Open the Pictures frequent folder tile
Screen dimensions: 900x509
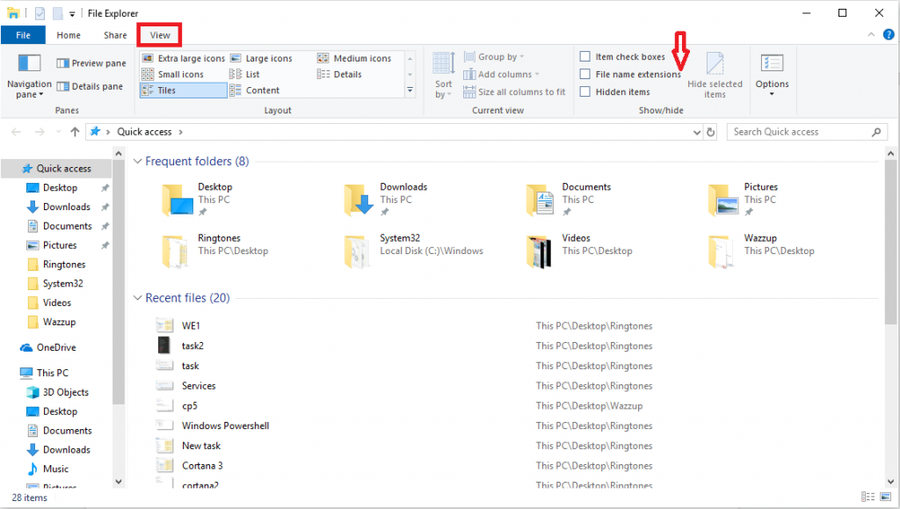tap(744, 200)
